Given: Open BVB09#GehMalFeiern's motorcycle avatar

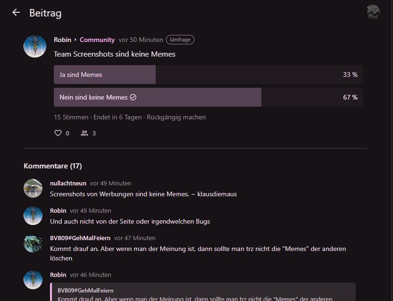Looking at the screenshot, I should (x=33, y=243).
